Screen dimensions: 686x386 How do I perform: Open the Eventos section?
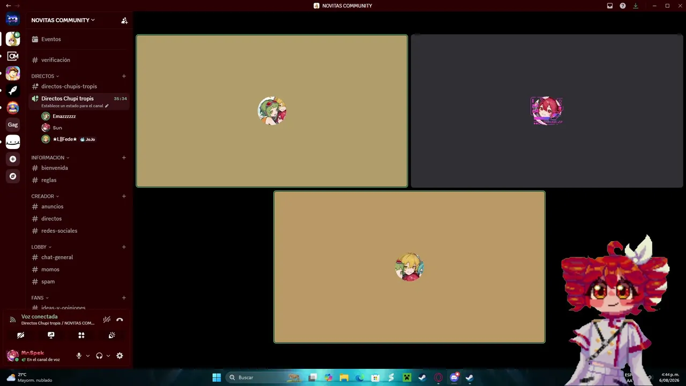click(x=79, y=39)
